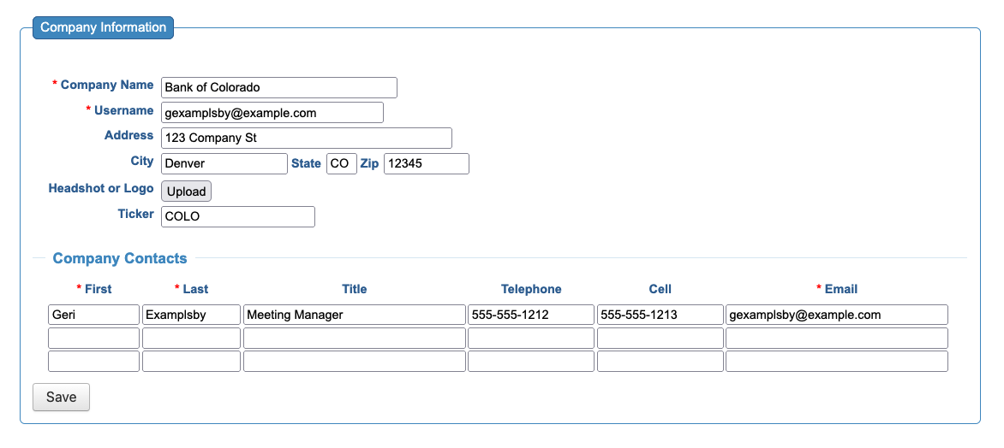Screen dimensions: 1004x448
Task: Select the second row empty Title field
Action: (x=354, y=338)
